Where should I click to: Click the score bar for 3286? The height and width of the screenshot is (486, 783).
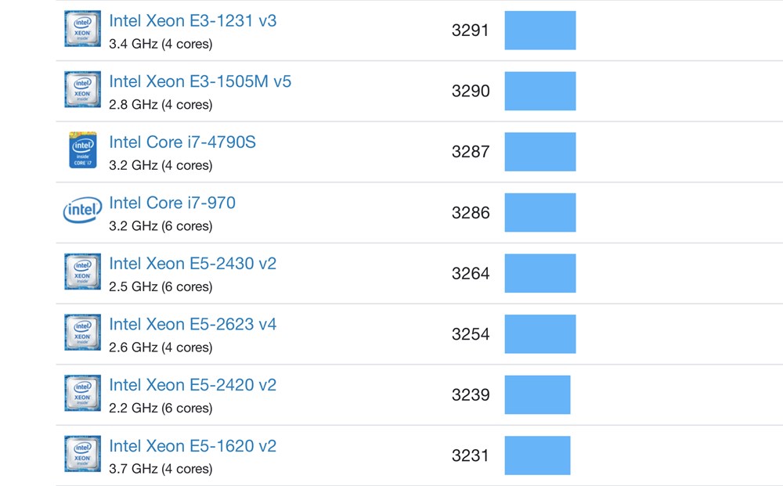pos(540,213)
